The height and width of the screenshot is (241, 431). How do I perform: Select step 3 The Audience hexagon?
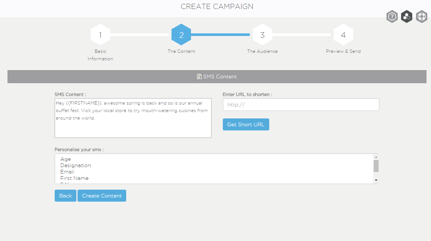pyautogui.click(x=262, y=34)
